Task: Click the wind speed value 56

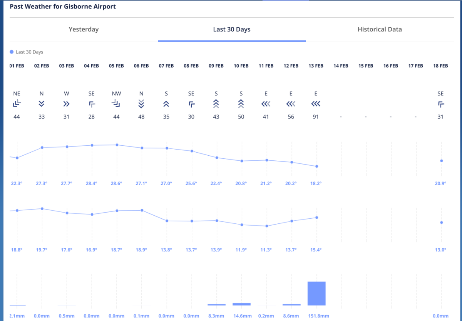Action: click(x=291, y=117)
